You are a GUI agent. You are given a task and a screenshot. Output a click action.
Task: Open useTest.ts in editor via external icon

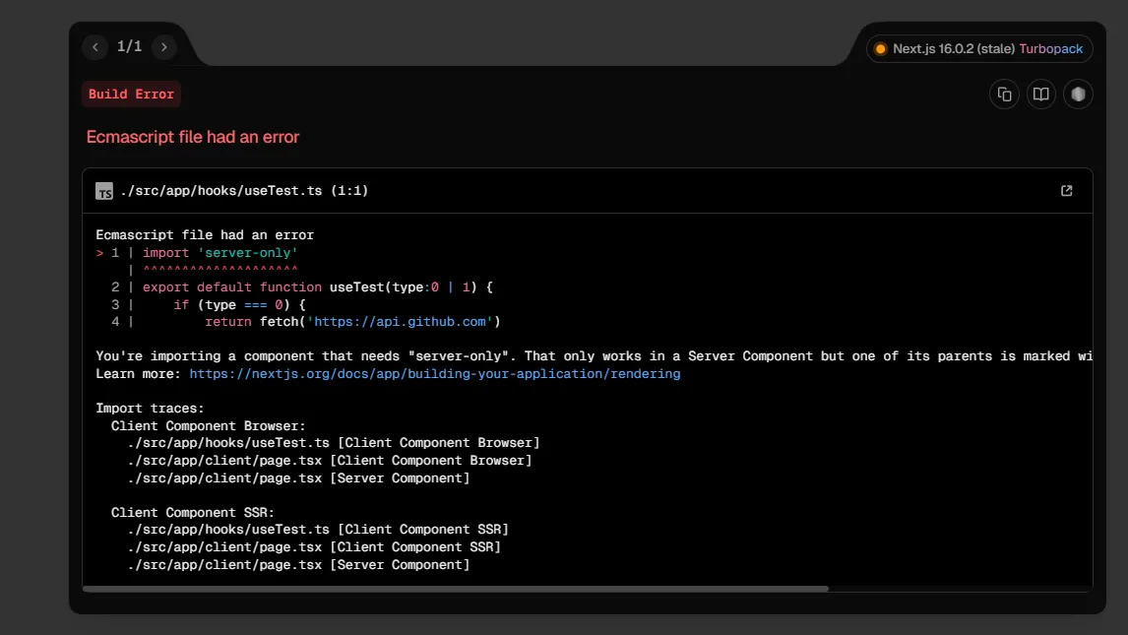pyautogui.click(x=1066, y=191)
